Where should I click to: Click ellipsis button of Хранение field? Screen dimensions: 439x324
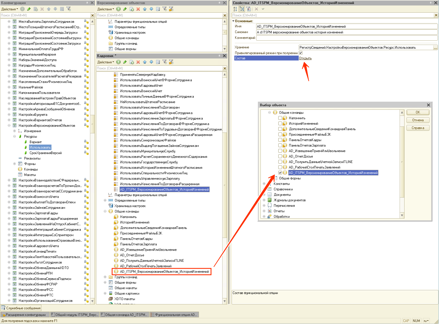pyautogui.click(x=435, y=48)
